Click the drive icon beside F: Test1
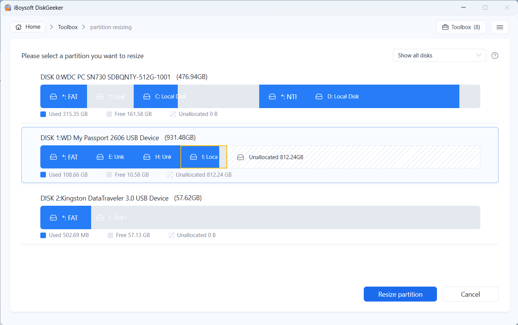 pos(100,218)
